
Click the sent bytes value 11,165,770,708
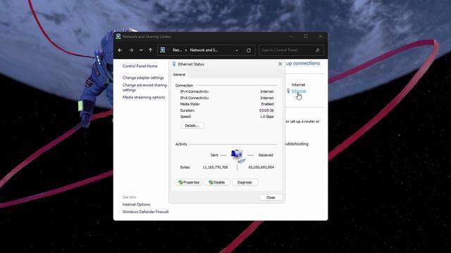pyautogui.click(x=215, y=167)
